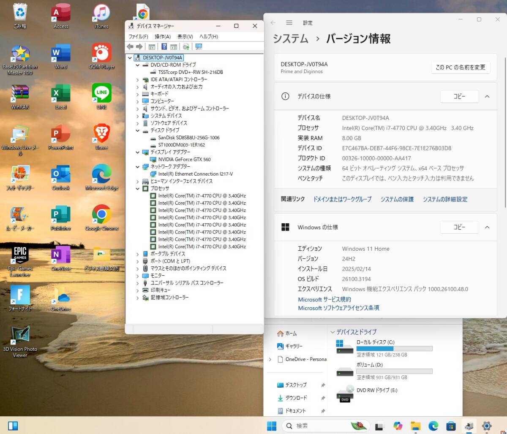Open the OneNote desktop shortcut
507x434 pixels.
[61, 258]
